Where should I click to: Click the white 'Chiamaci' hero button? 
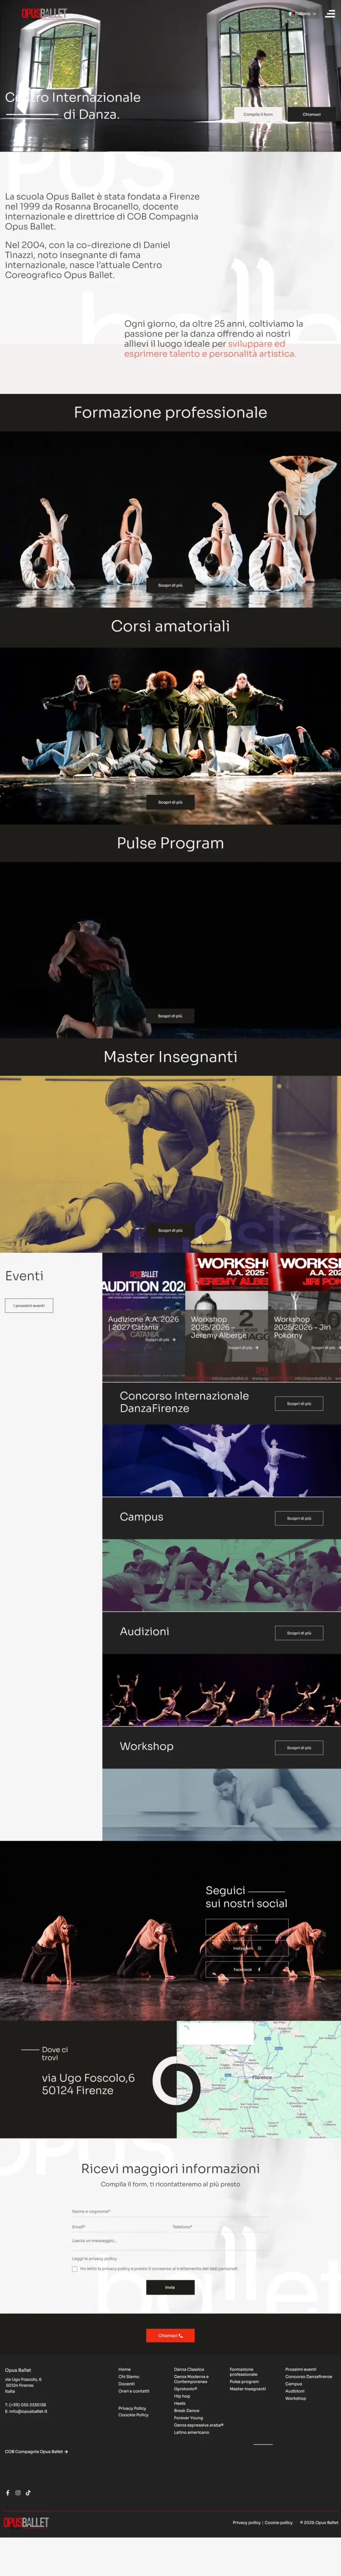click(x=312, y=114)
